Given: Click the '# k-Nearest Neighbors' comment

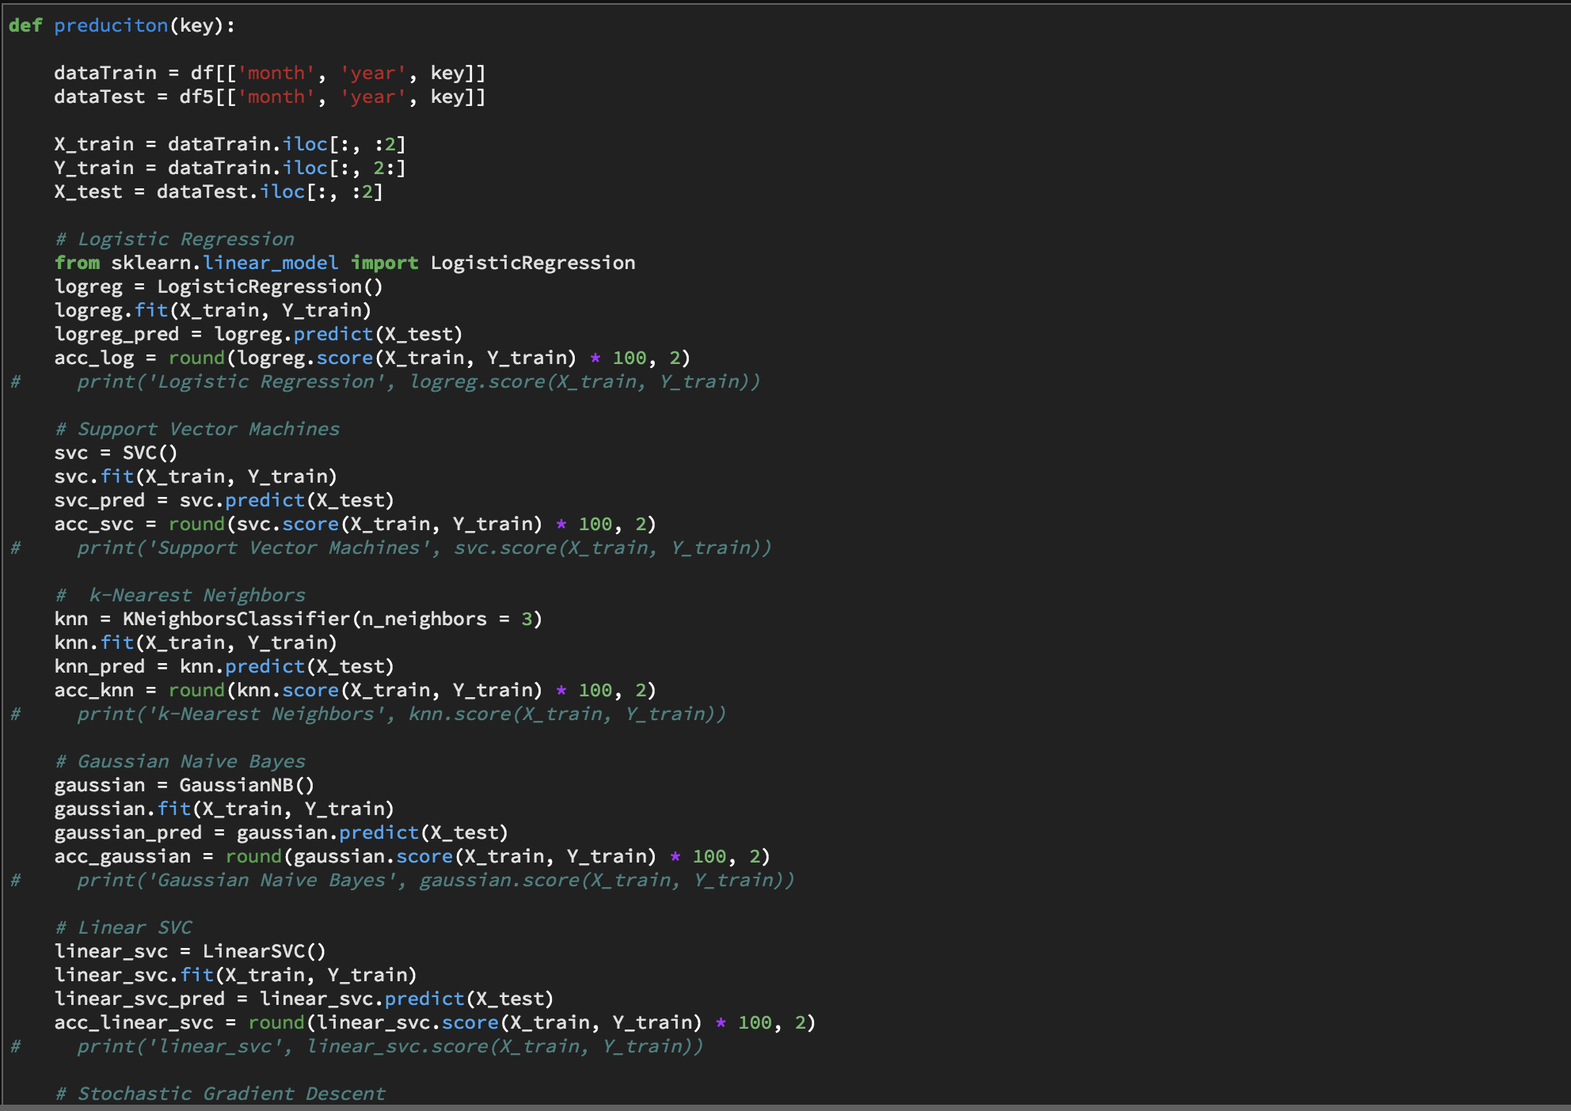Looking at the screenshot, I should pyautogui.click(x=180, y=595).
